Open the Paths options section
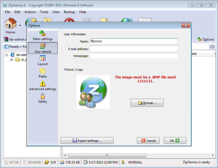This screenshot has height=168, width=218. tap(43, 73)
